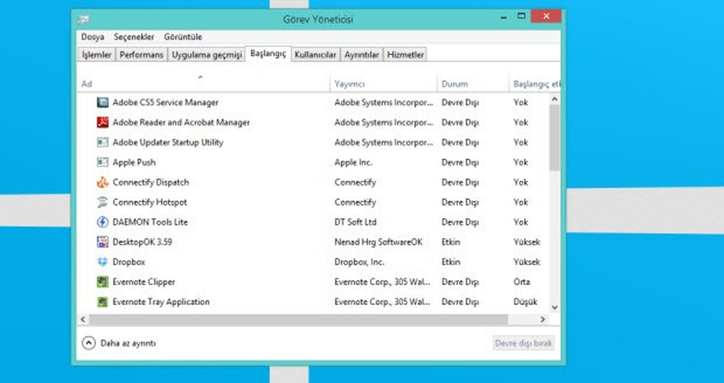Select the Connectify Hotspot row name

150,202
